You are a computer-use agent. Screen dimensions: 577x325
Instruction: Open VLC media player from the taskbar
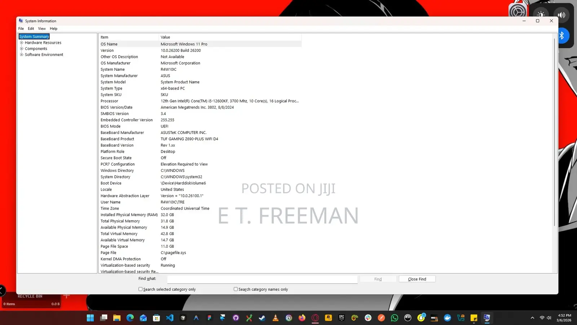pyautogui.click(x=276, y=318)
